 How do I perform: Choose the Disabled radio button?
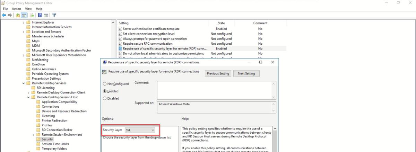click(105, 98)
